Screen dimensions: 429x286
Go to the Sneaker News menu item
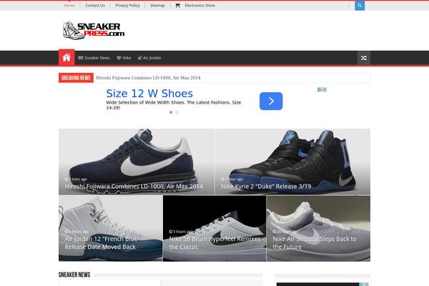pyautogui.click(x=94, y=58)
